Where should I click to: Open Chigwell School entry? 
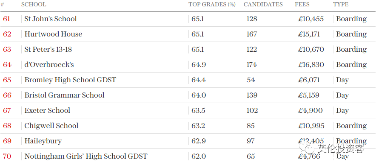pyautogui.click(x=51, y=126)
